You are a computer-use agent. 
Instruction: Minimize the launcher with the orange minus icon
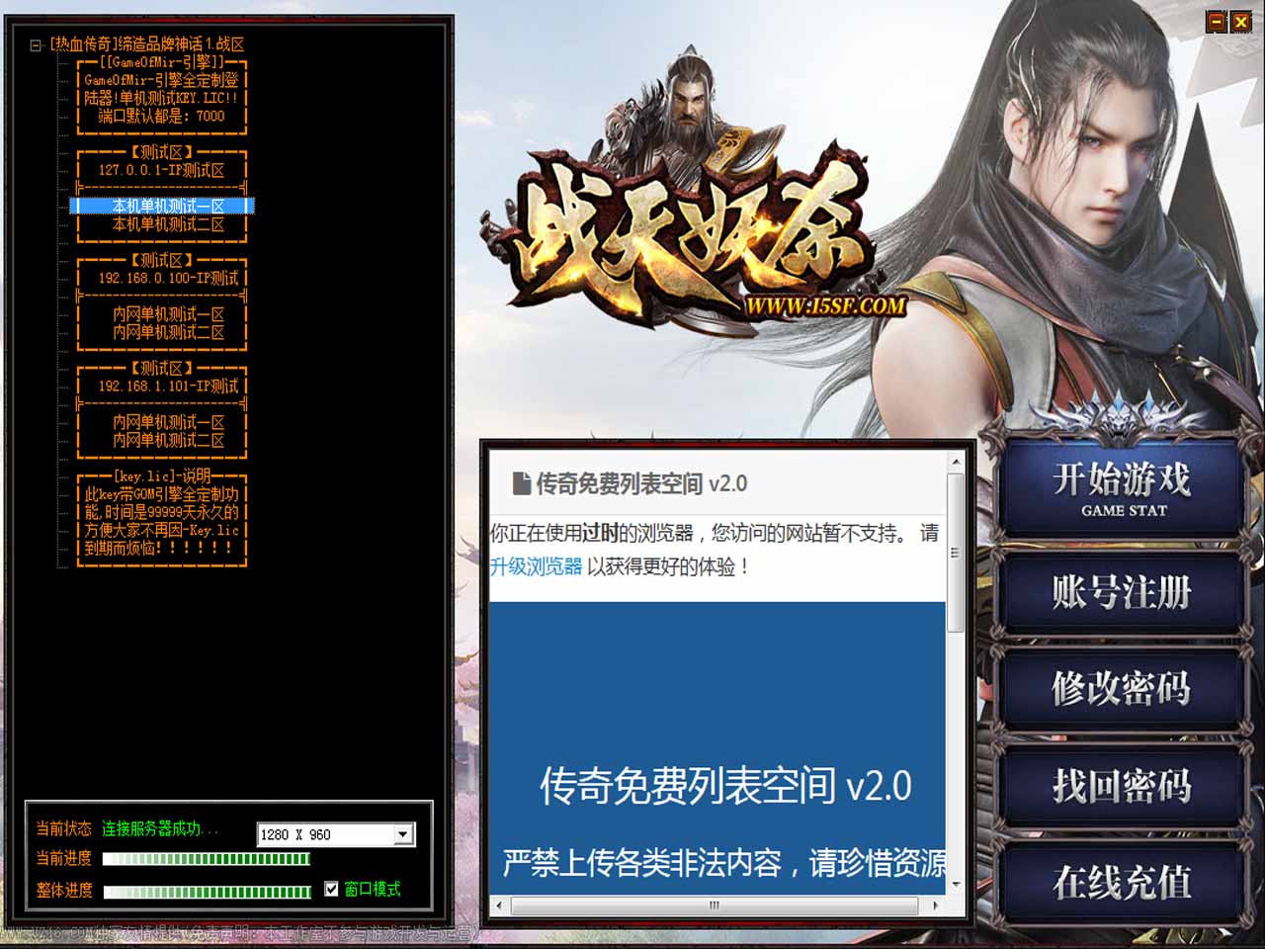(x=1217, y=21)
